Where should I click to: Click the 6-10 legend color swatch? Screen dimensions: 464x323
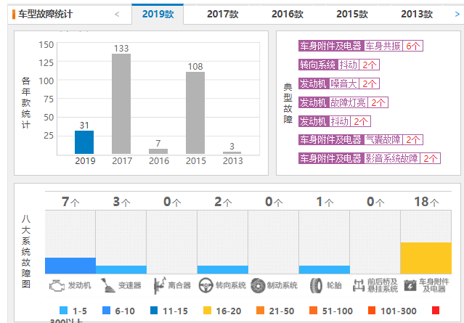pyautogui.click(x=106, y=310)
